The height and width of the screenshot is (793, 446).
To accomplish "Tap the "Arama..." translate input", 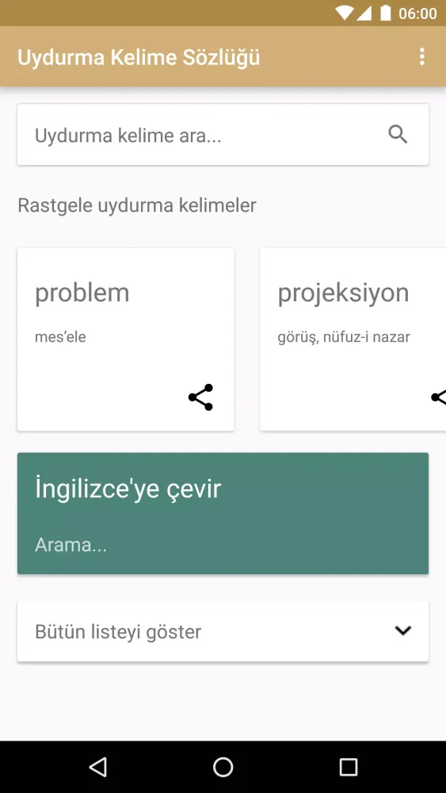I will pyautogui.click(x=71, y=546).
